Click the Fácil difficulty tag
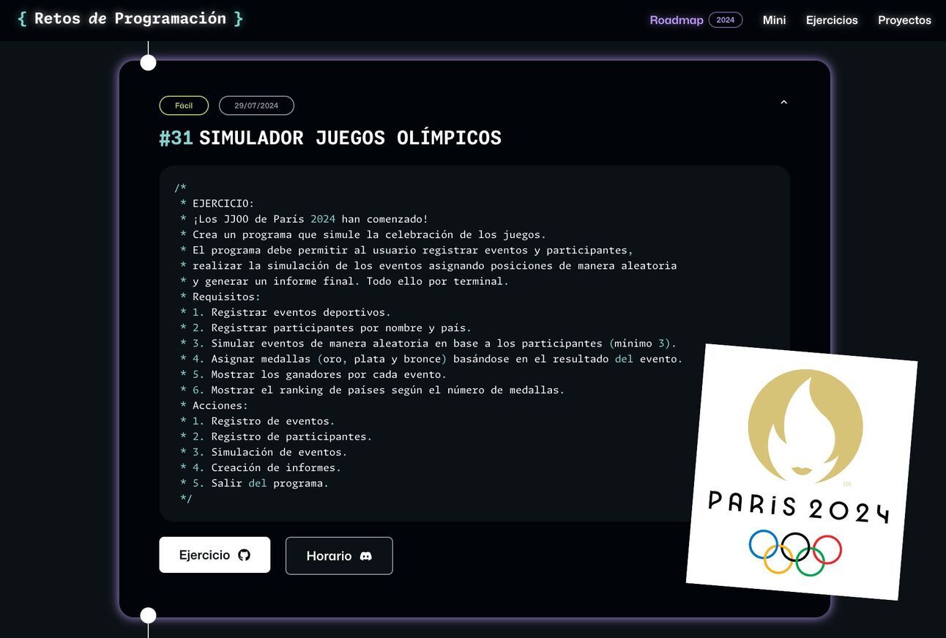946x638 pixels. pyautogui.click(x=184, y=105)
